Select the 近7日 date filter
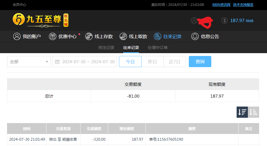Screen dimensions: 267x146 click(174, 62)
